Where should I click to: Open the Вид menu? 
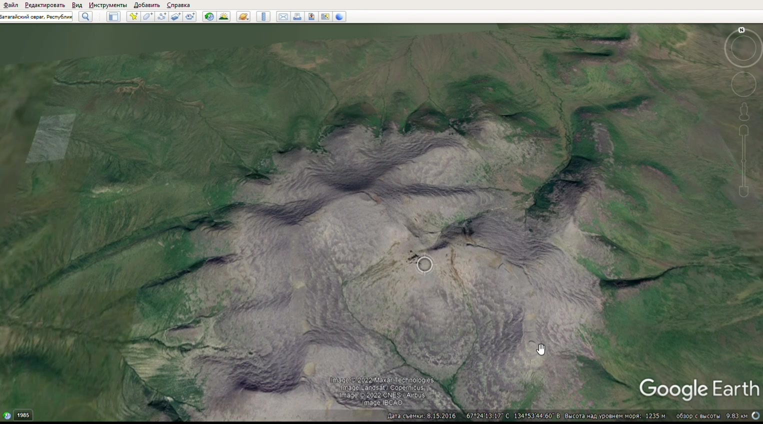[x=76, y=5]
